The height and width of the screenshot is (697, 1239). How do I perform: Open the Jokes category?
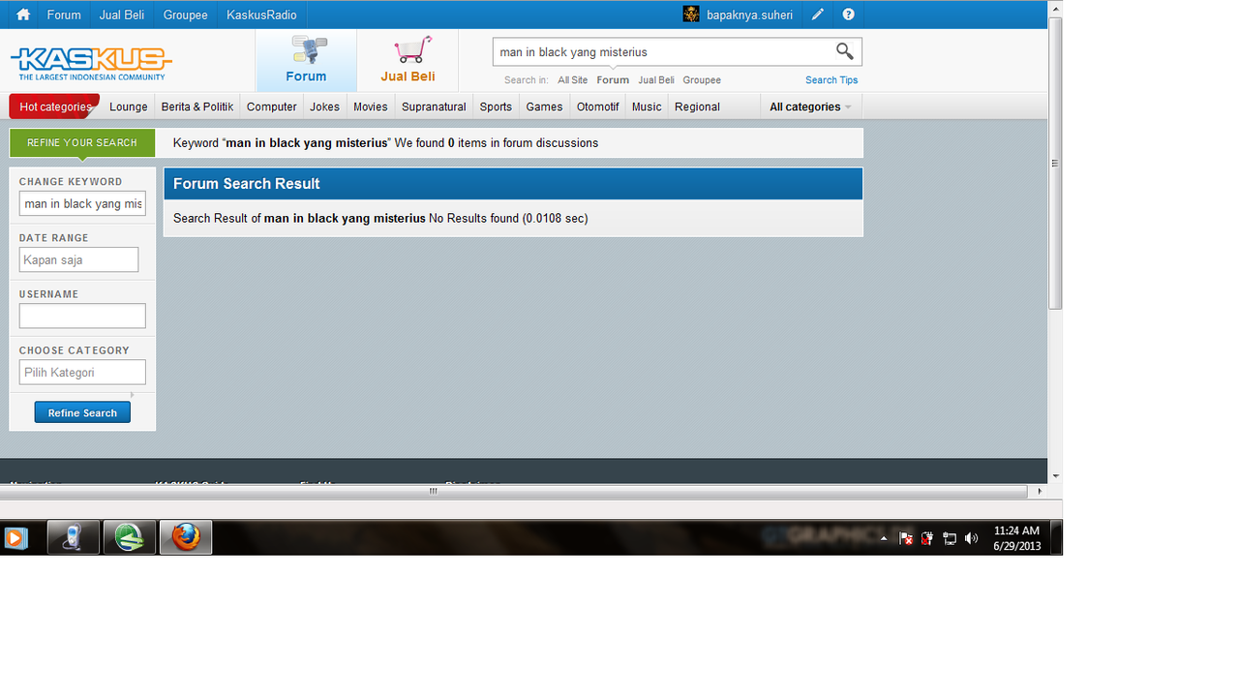[x=325, y=106]
